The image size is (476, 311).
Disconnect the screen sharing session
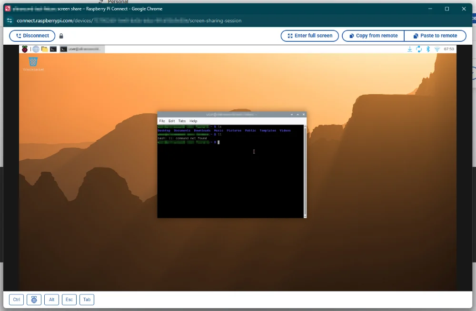click(x=32, y=36)
